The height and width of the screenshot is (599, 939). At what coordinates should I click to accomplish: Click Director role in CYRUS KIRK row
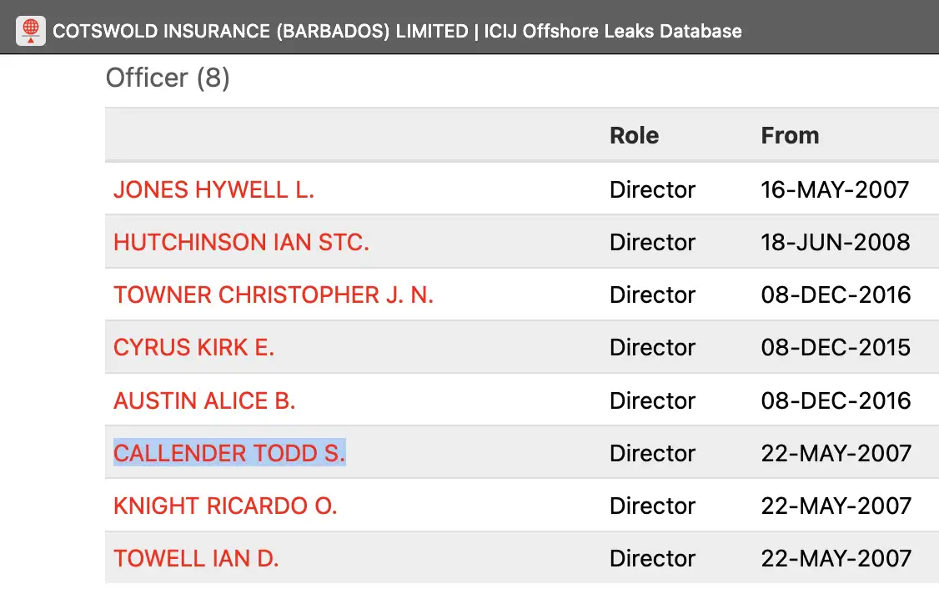click(x=652, y=347)
